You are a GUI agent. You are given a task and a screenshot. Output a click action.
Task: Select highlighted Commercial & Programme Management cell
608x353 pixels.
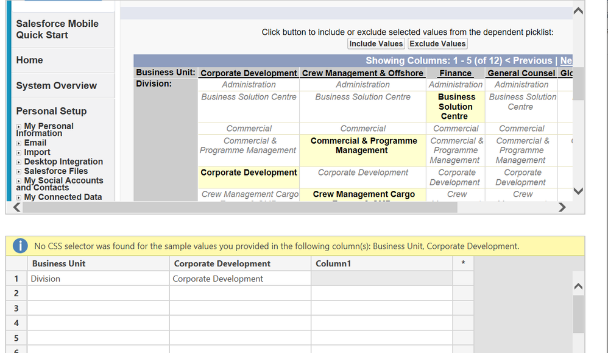363,151
